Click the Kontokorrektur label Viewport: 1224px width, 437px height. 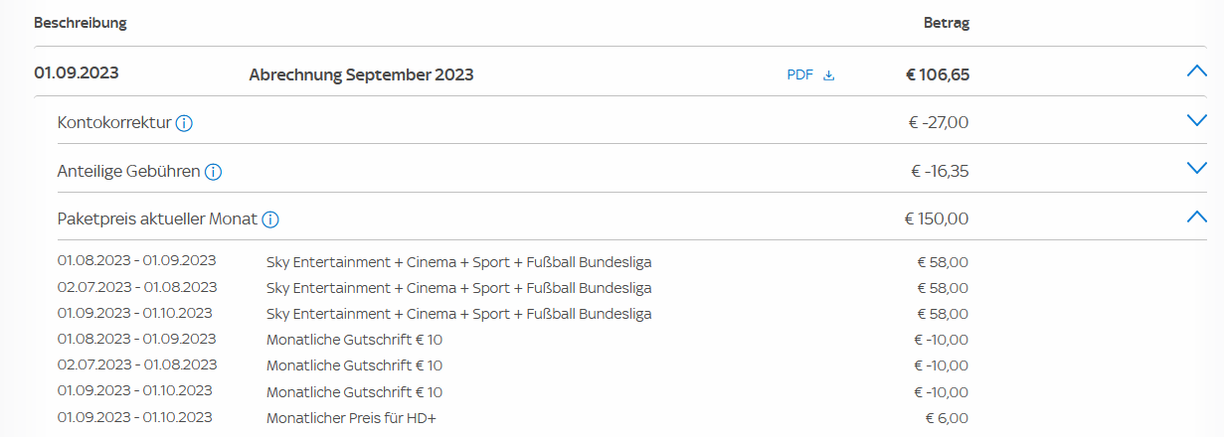click(x=115, y=123)
